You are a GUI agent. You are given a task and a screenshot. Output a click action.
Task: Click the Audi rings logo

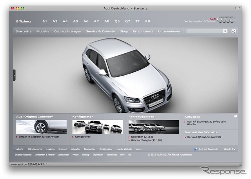226,20
